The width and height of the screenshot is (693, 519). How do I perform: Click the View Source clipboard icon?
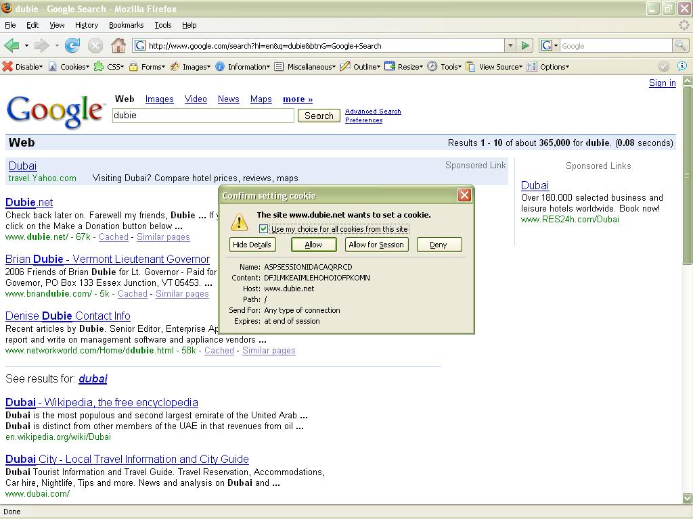point(471,67)
